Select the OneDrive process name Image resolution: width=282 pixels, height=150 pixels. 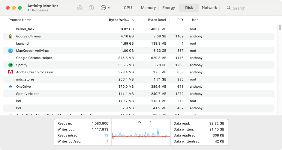click(x=23, y=87)
